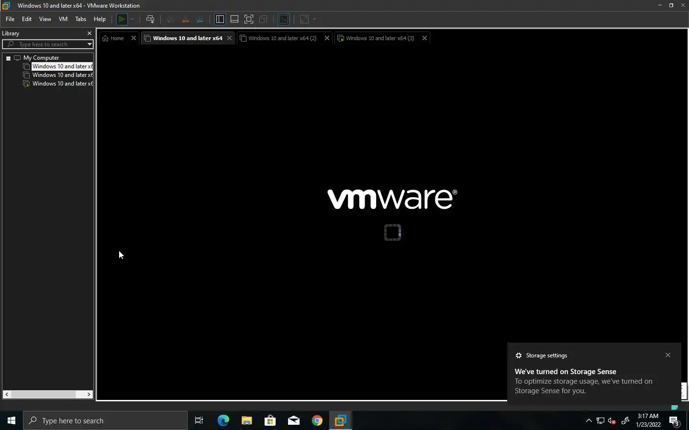689x430 pixels.
Task: Power on the virtual machine with green play button
Action: point(122,19)
